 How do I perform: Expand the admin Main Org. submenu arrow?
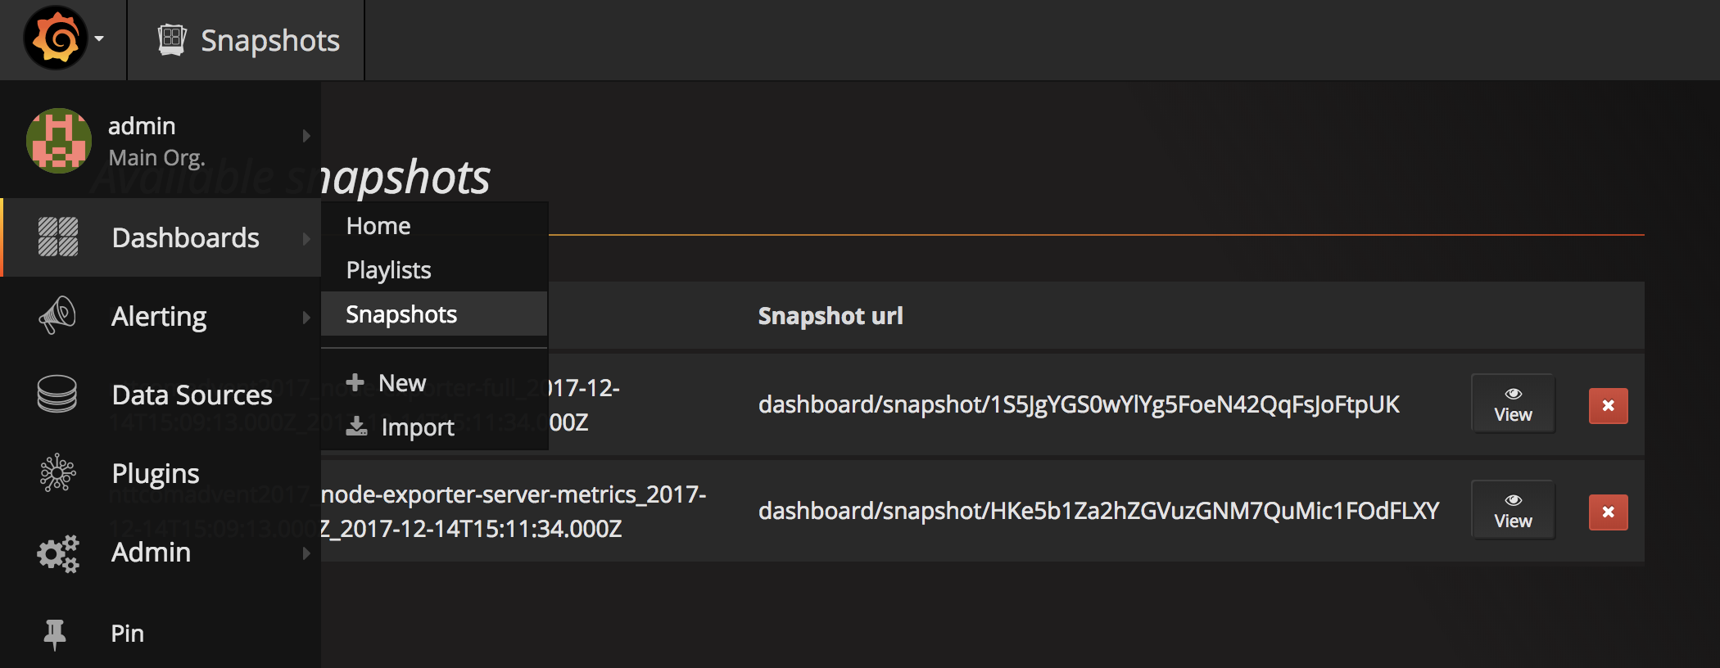point(306,136)
